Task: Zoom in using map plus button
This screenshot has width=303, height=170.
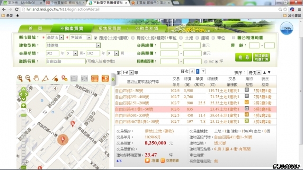Action: [24, 106]
